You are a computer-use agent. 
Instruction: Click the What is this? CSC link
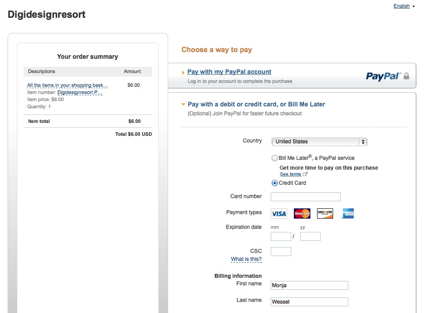[x=246, y=259]
